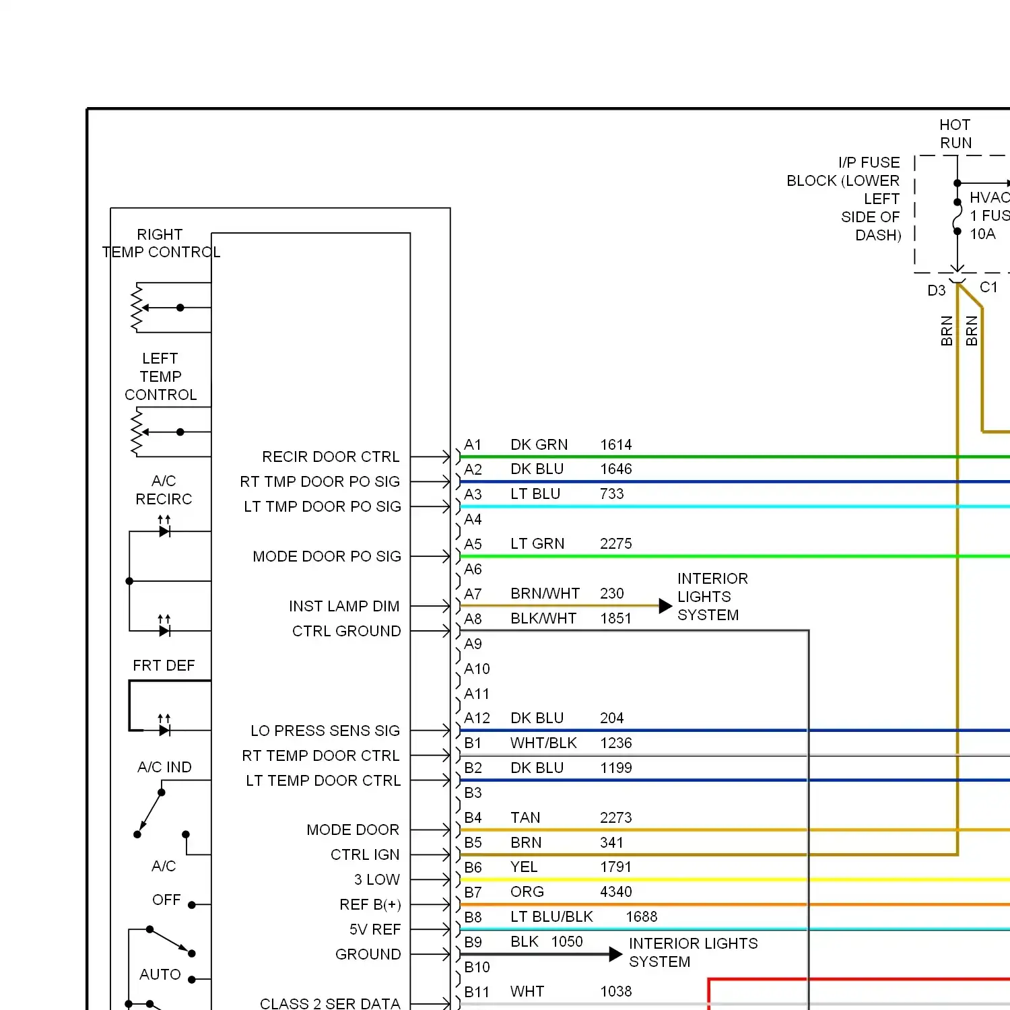The height and width of the screenshot is (1010, 1010).
Task: Click circuit number "2273"
Action: (616, 817)
